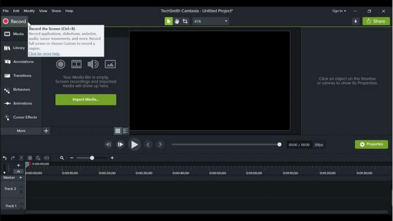Click the 0:00:30;00 mark on ruler

[144, 173]
